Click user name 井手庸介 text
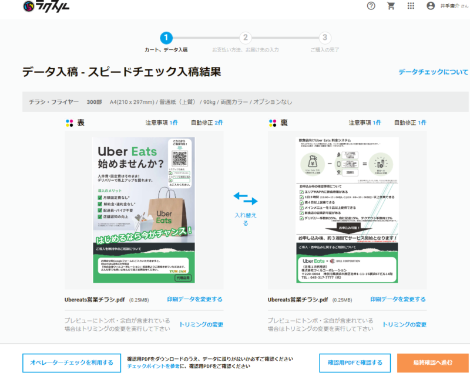Screen dimensions: 470x373 coord(449,6)
